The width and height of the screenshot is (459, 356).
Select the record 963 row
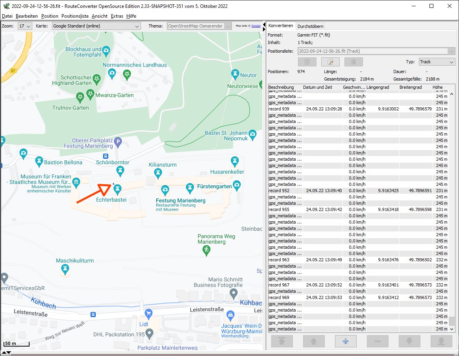(358, 260)
